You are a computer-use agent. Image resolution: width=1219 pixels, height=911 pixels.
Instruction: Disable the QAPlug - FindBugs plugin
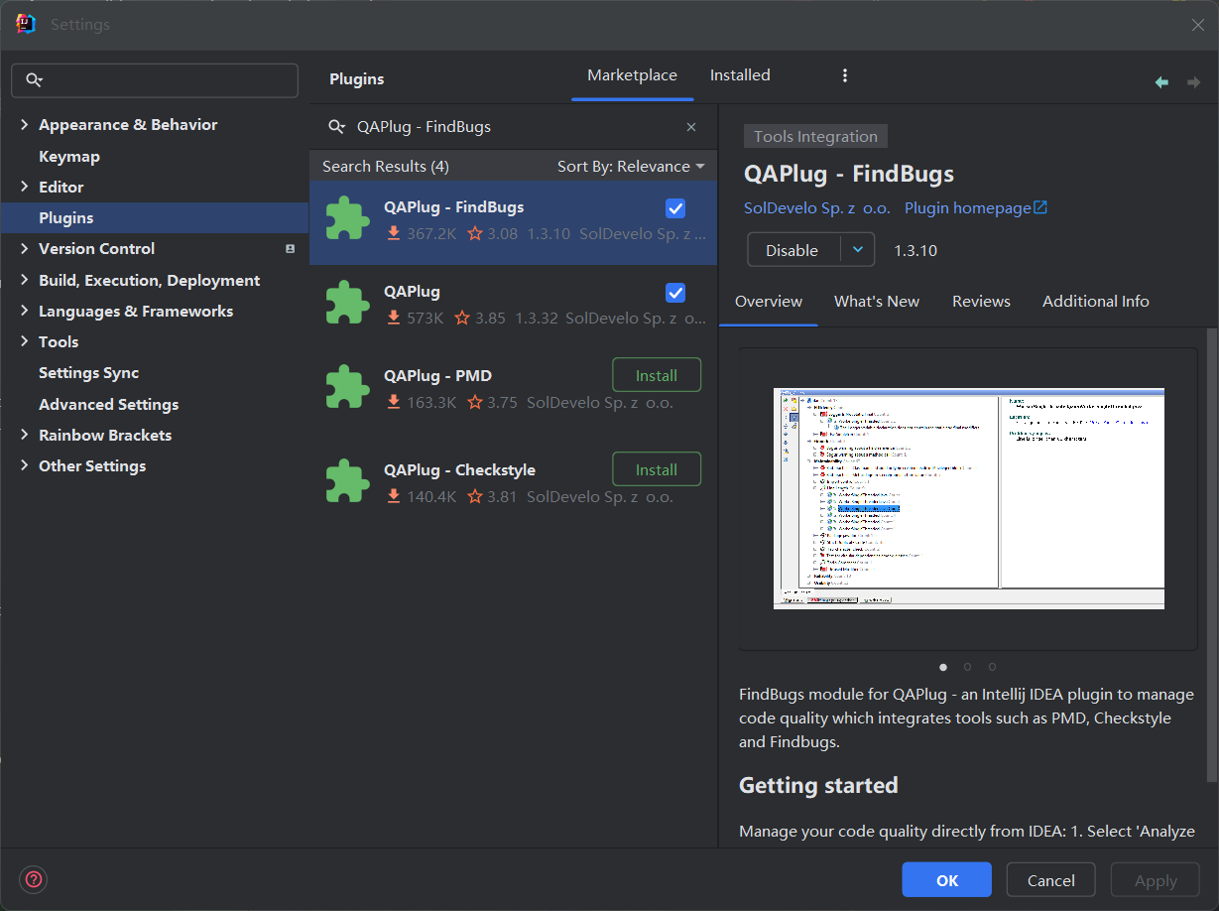tap(793, 250)
